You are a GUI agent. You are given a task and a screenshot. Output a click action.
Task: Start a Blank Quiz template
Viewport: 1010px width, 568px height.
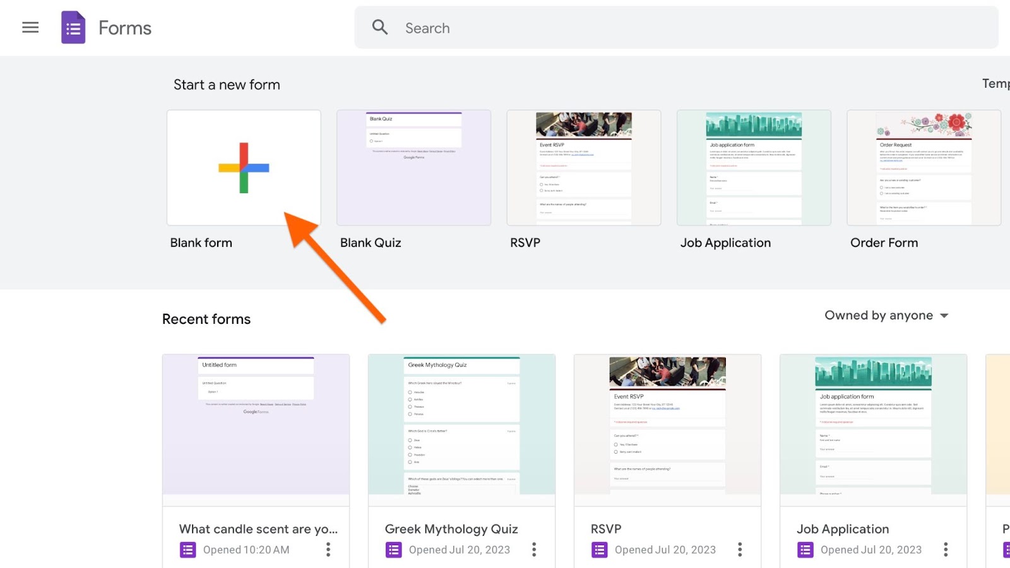(x=413, y=168)
